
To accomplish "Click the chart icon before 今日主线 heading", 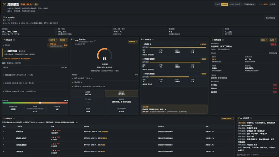I will 4,119.
